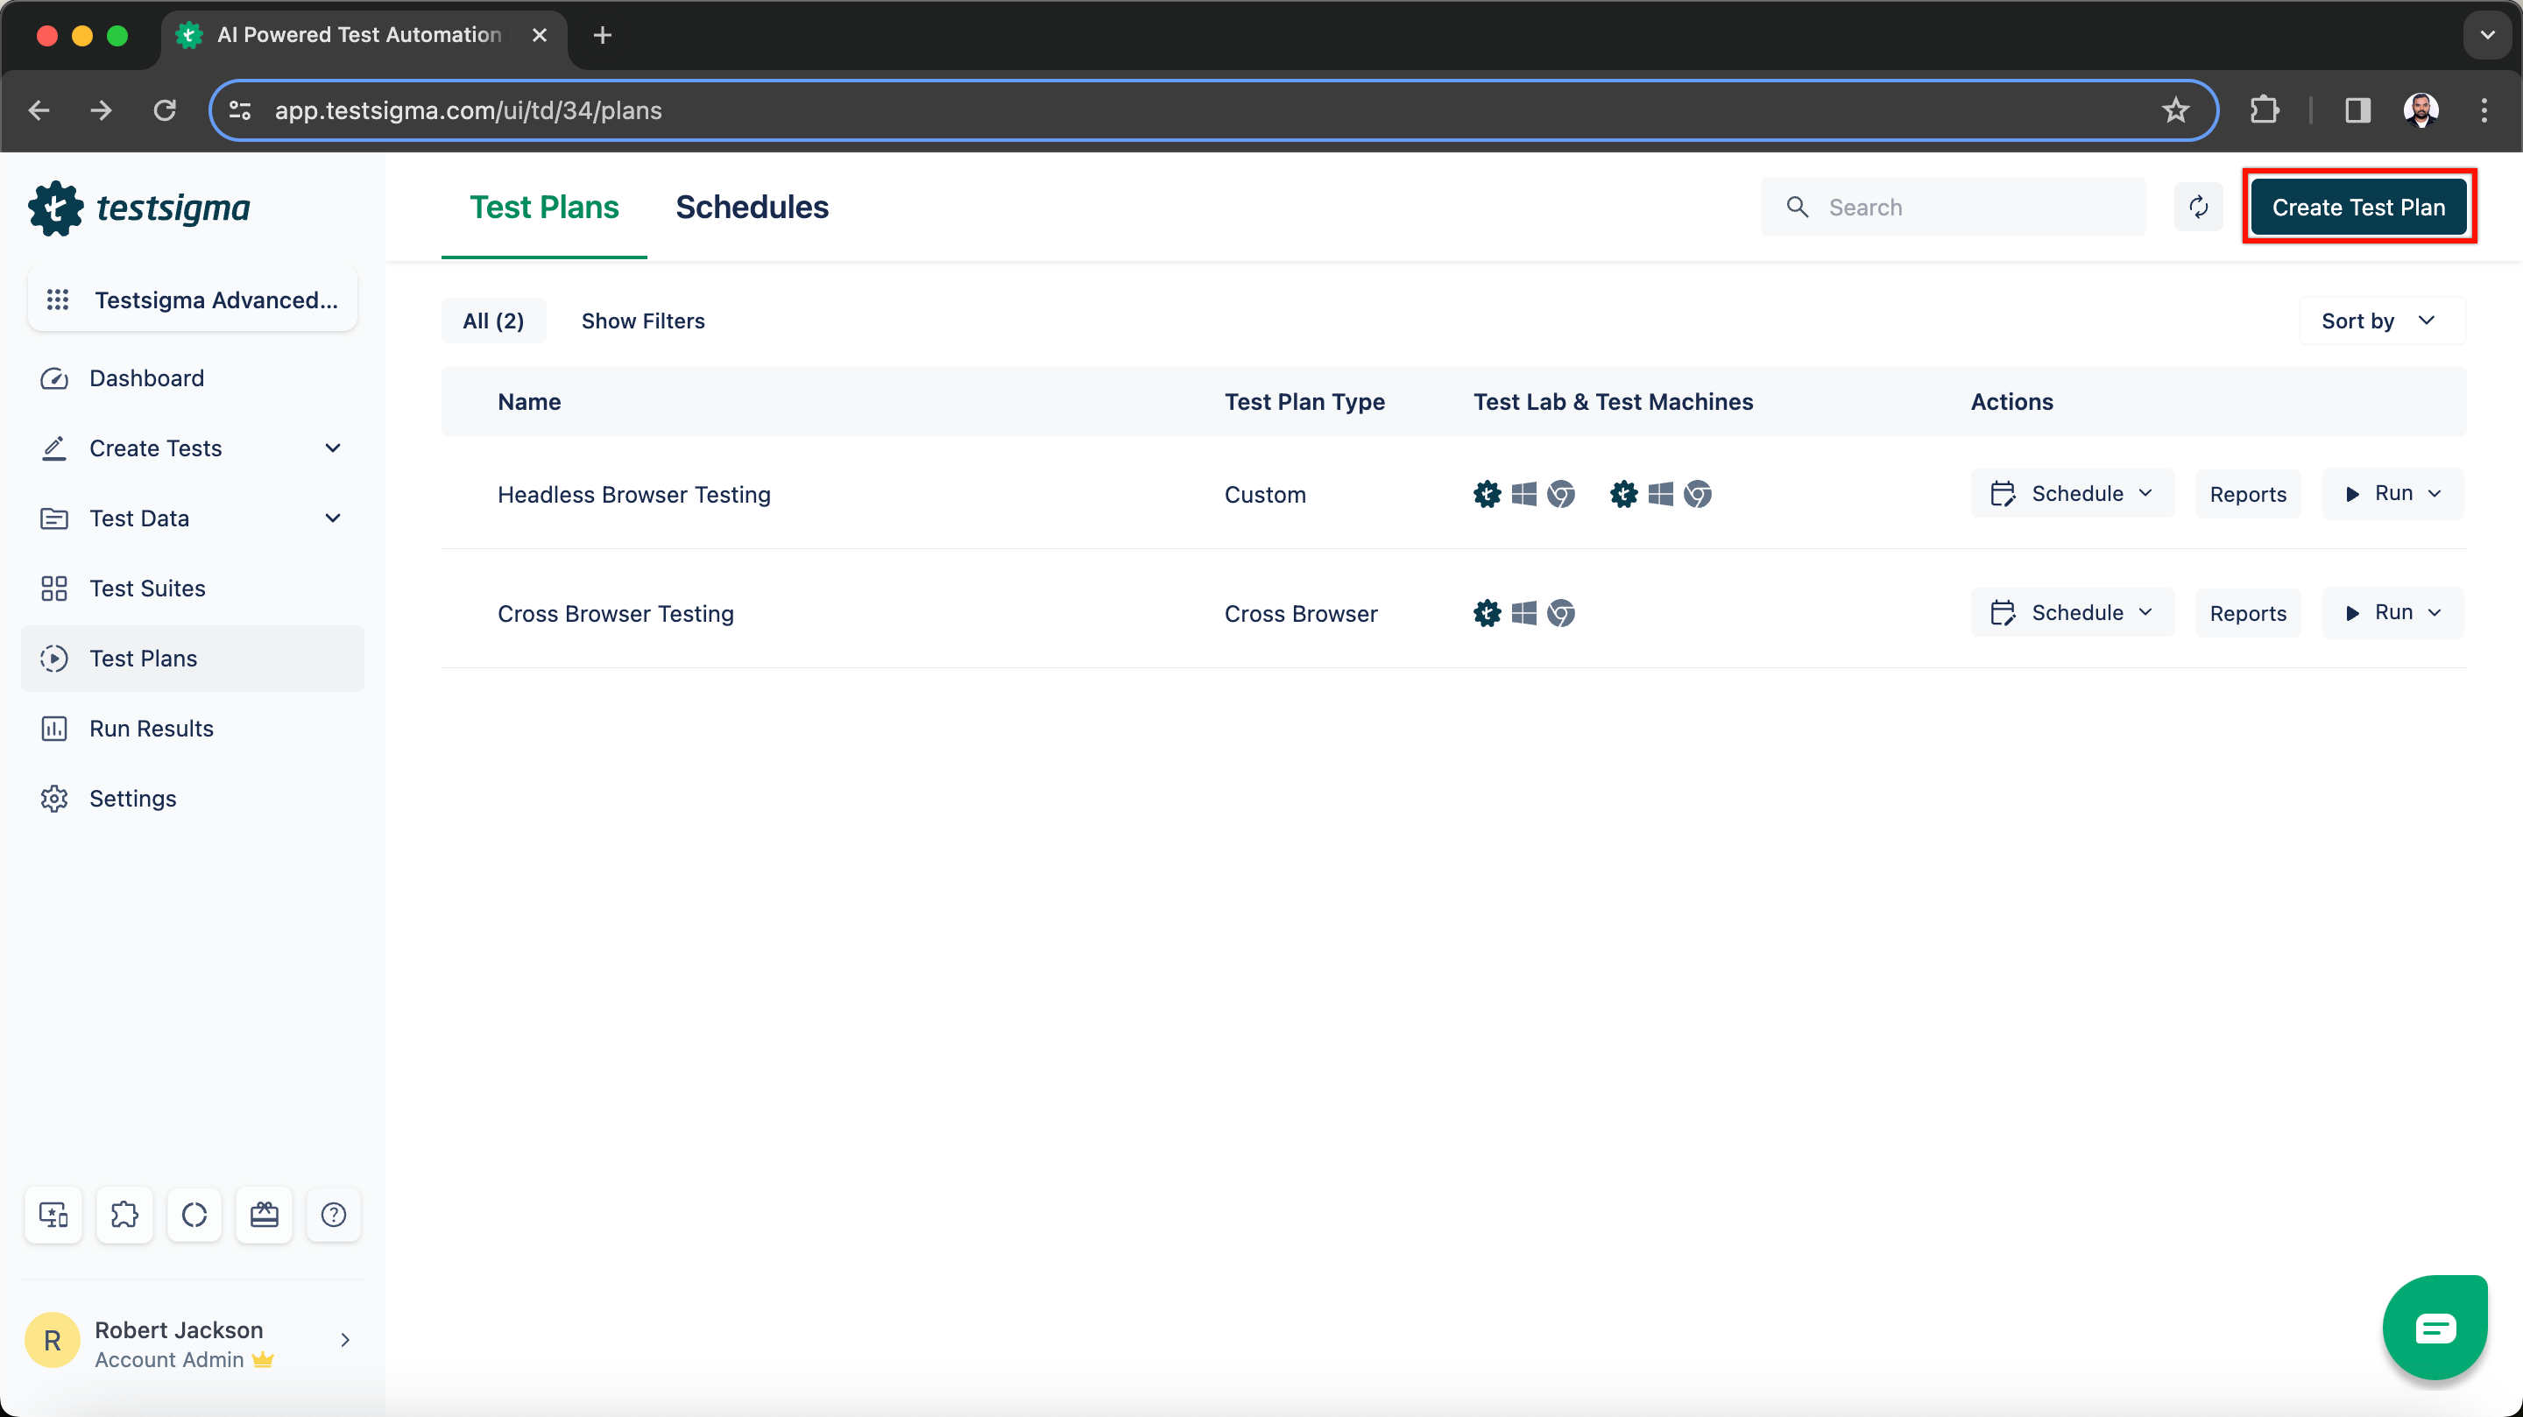Open Settings in the sidebar

pos(193,798)
